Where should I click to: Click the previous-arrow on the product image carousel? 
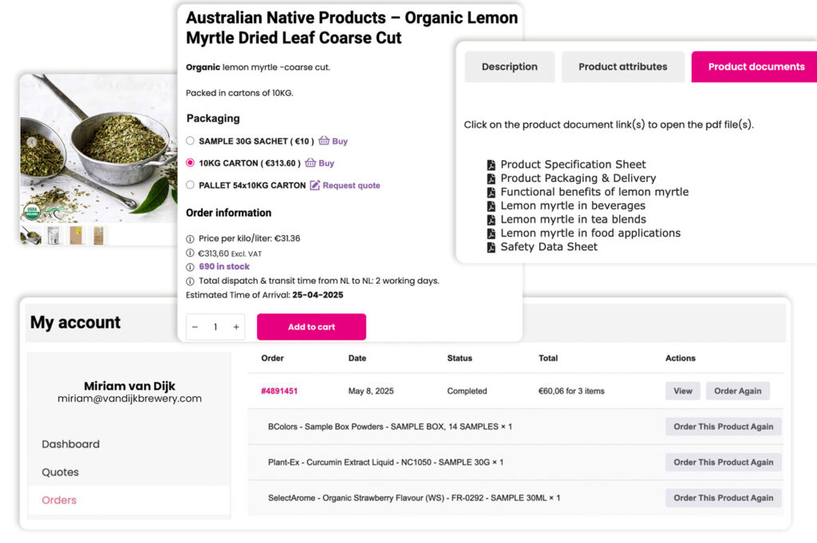(32, 141)
